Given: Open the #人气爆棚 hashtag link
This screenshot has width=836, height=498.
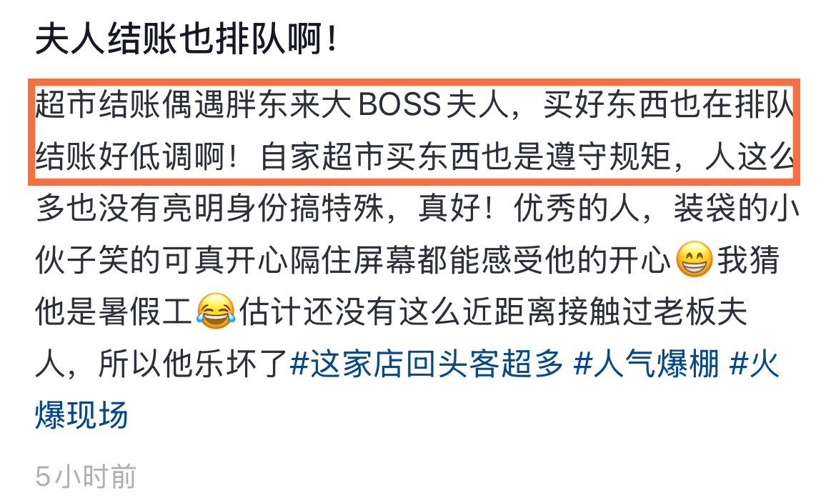Looking at the screenshot, I should tap(646, 364).
